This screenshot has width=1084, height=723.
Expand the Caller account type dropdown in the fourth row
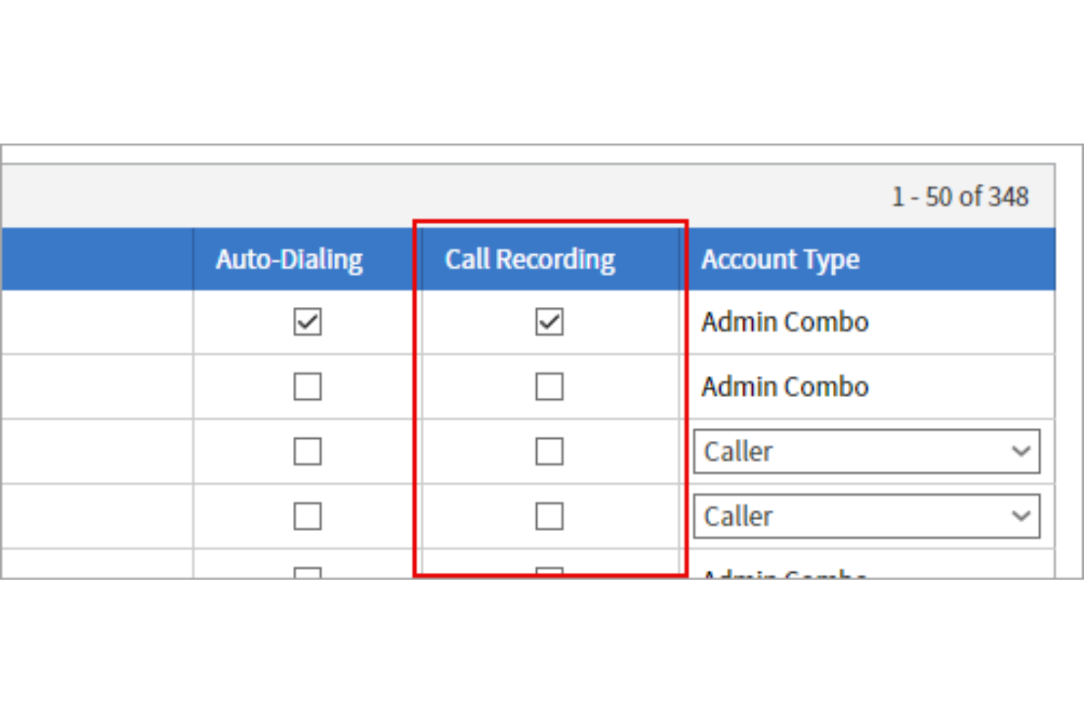click(x=866, y=516)
